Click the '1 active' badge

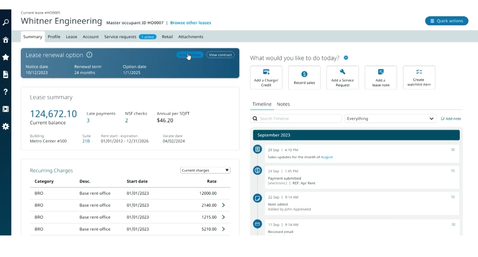tap(148, 37)
